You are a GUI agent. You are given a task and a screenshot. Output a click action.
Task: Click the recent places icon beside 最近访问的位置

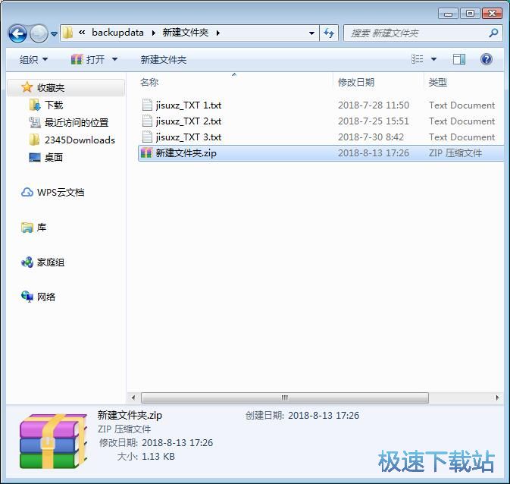35,122
